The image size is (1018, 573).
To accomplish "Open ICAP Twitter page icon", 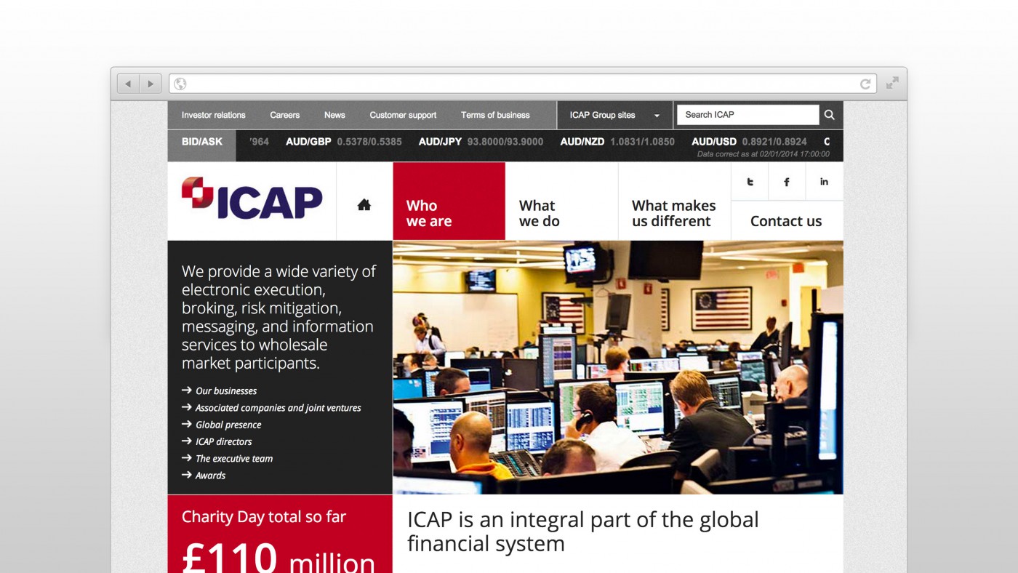I will click(x=750, y=182).
